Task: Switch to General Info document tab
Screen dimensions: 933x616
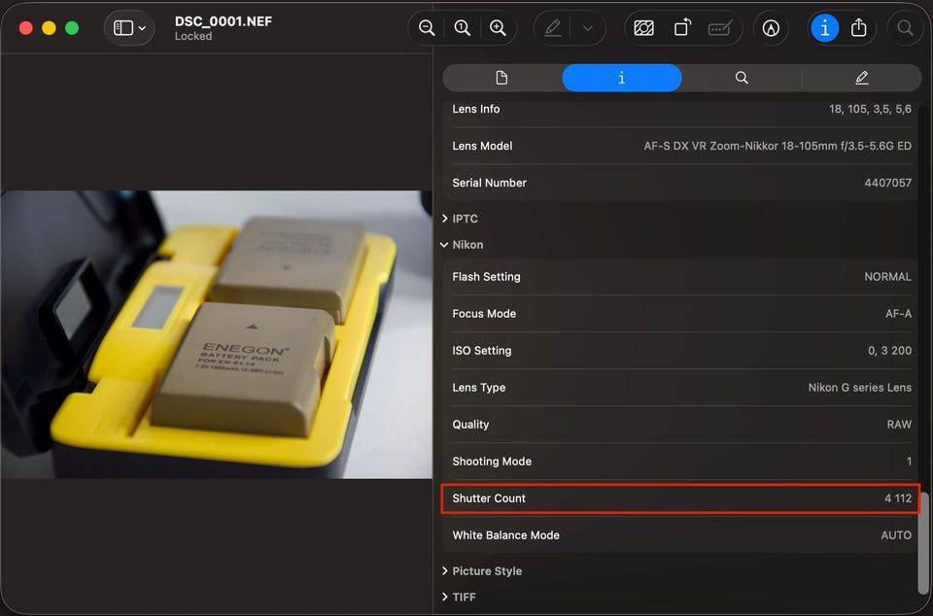Action: click(x=501, y=78)
